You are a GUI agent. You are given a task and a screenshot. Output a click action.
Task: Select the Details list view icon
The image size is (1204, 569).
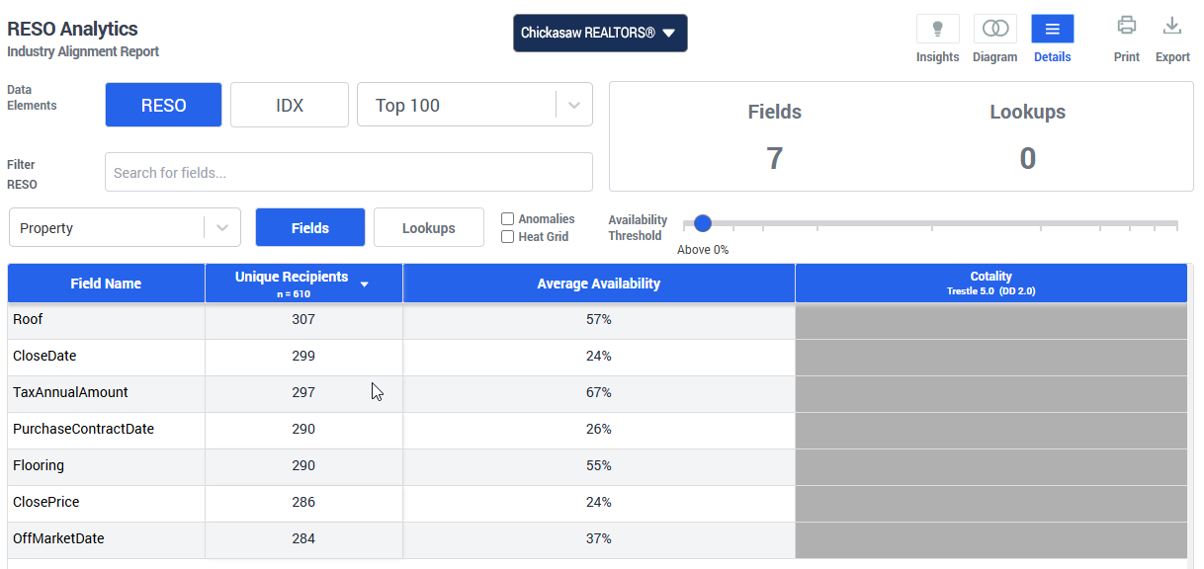[1052, 29]
